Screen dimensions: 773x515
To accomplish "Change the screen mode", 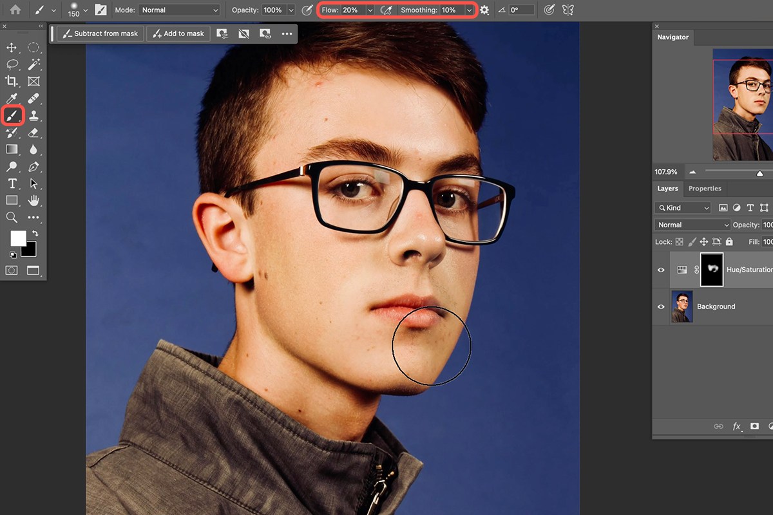I will tap(33, 270).
